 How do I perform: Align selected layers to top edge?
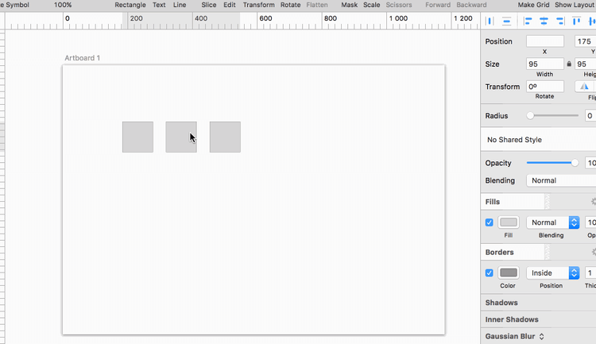(578, 21)
